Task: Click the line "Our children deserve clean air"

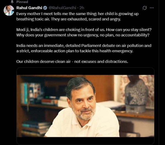Action: [x=72, y=61]
